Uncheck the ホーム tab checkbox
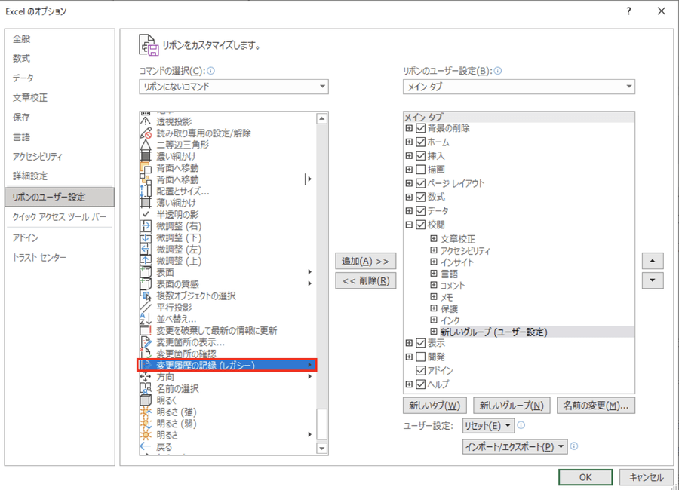 click(420, 142)
